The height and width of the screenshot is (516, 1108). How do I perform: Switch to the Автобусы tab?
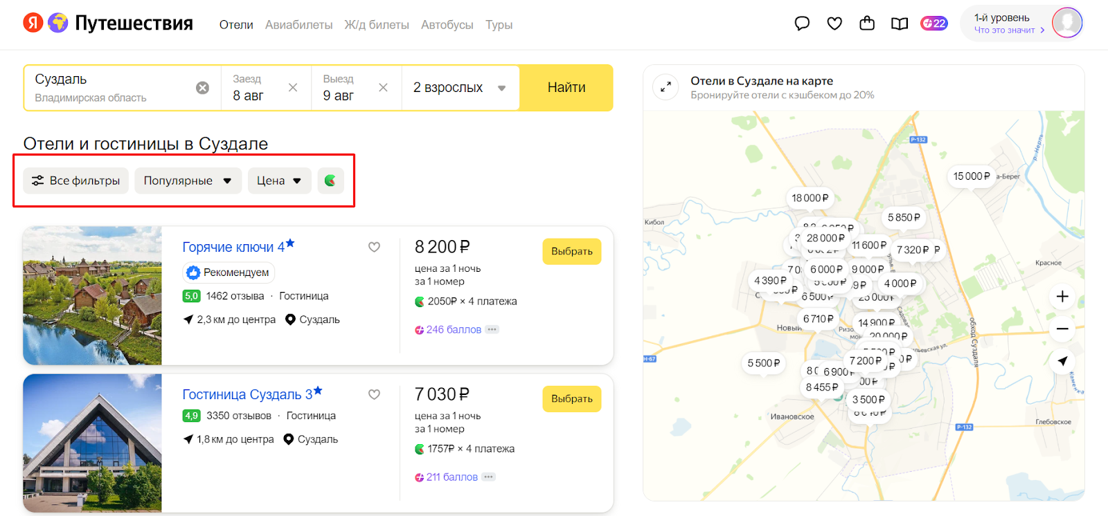447,25
